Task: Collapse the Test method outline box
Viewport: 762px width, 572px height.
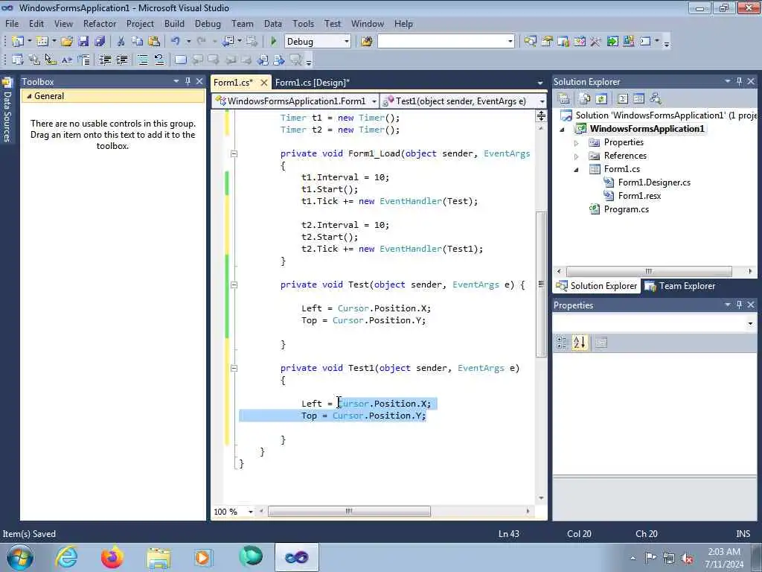Action: pyautogui.click(x=234, y=285)
